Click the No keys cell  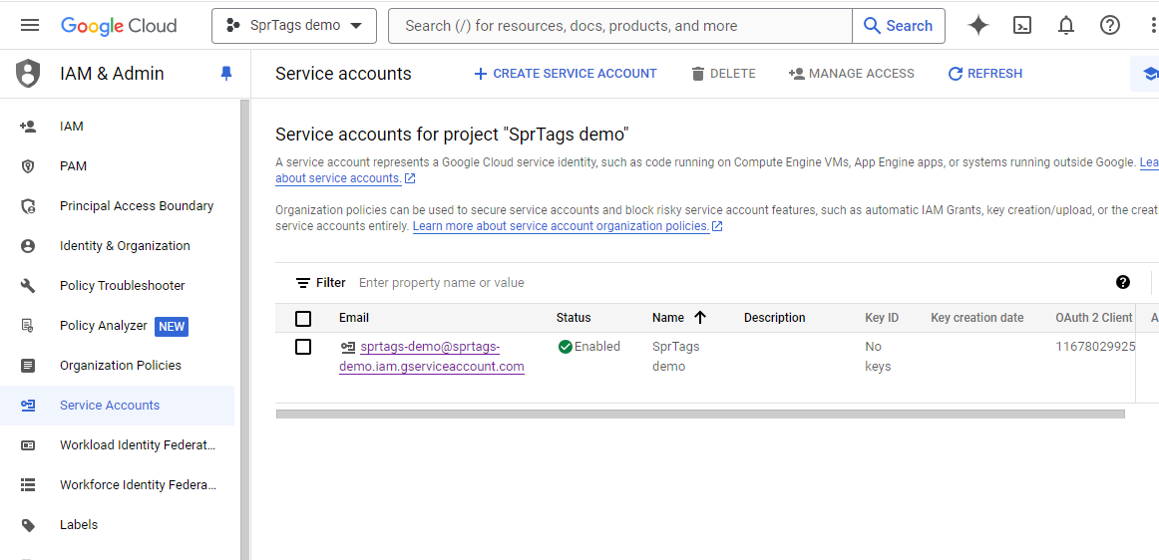(878, 356)
